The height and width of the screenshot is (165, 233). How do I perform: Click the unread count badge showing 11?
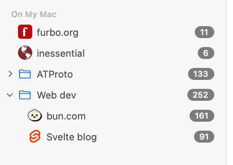204,32
